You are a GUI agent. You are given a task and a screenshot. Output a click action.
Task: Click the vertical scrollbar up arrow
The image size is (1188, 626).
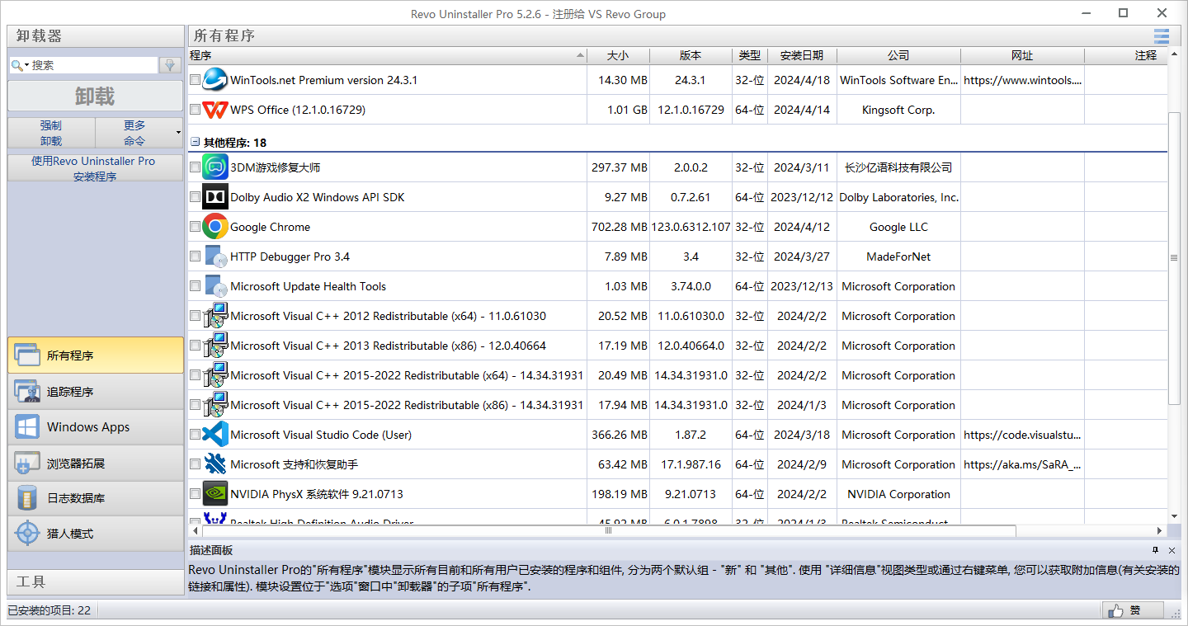pyautogui.click(x=1174, y=55)
